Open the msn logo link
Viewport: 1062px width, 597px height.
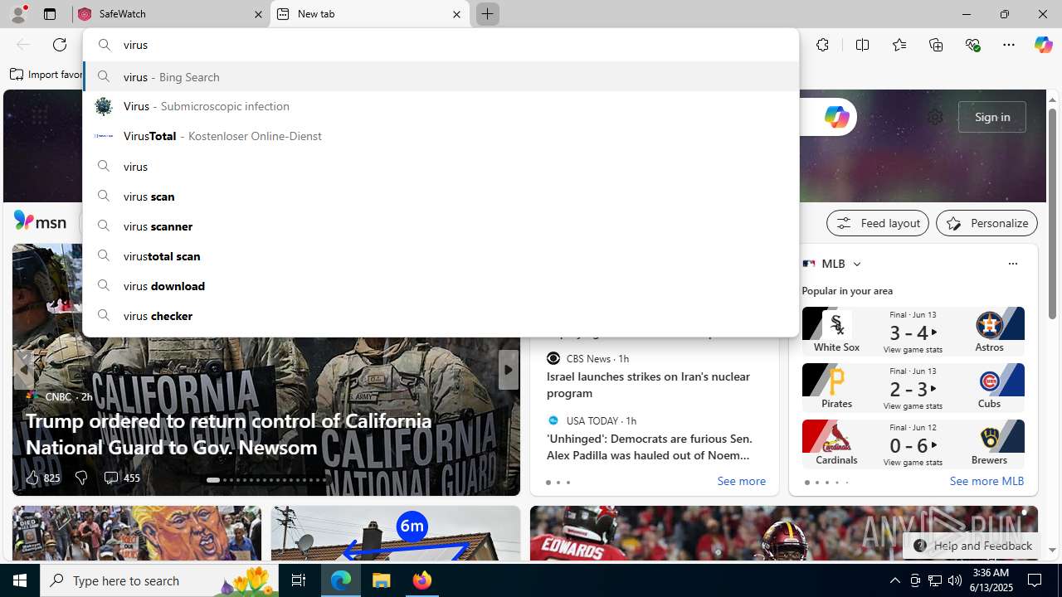click(40, 221)
